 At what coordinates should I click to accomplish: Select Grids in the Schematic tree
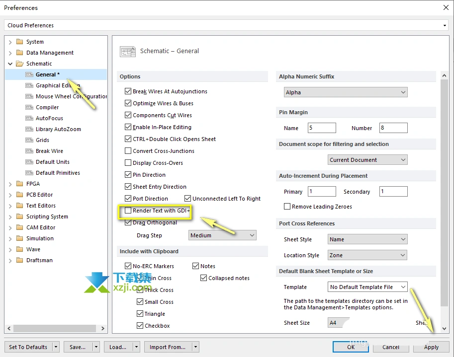pyautogui.click(x=43, y=140)
